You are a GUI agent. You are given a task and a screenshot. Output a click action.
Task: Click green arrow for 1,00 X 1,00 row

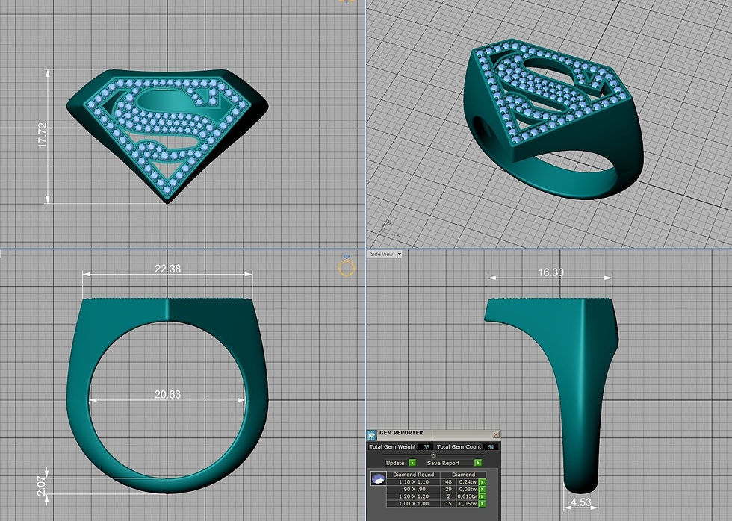pos(482,503)
